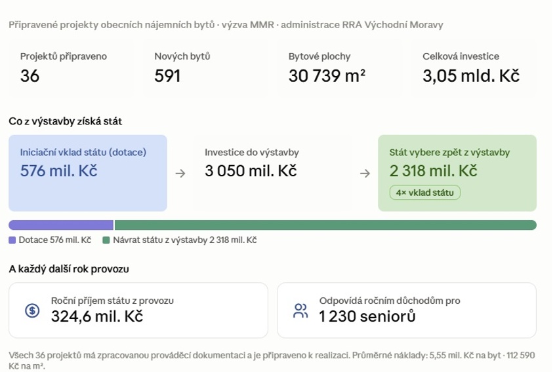Click the 'Nových bytů' label
This screenshot has width=557, height=372.
pos(182,56)
